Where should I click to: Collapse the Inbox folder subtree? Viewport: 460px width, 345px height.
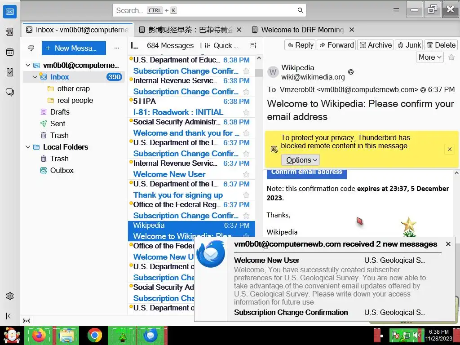coord(35,77)
